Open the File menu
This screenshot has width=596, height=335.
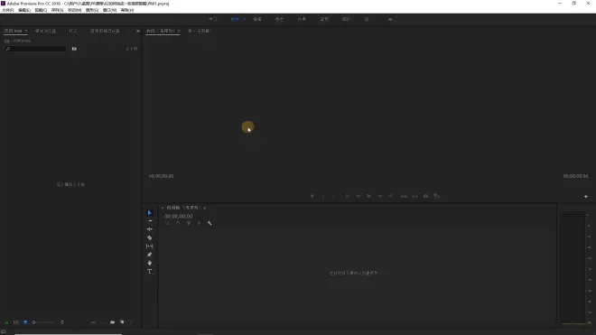click(x=8, y=10)
